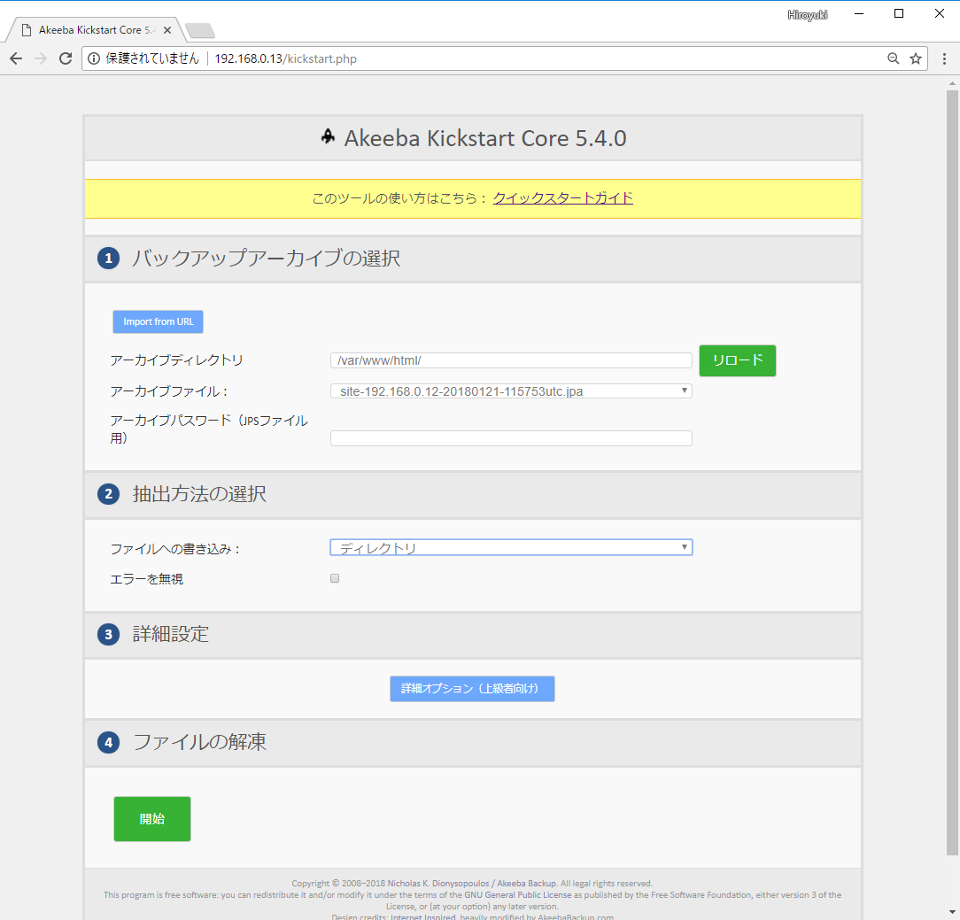Maximize the Chrome window
The image size is (960, 920).
(899, 14)
